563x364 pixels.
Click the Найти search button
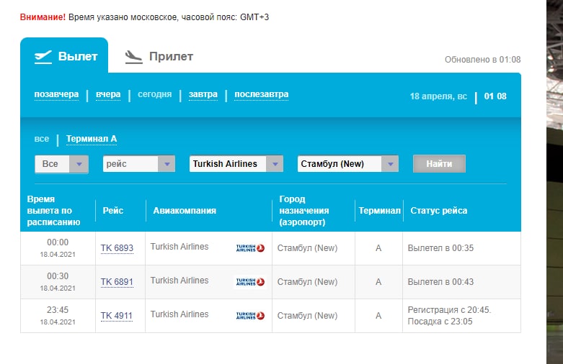(x=439, y=164)
